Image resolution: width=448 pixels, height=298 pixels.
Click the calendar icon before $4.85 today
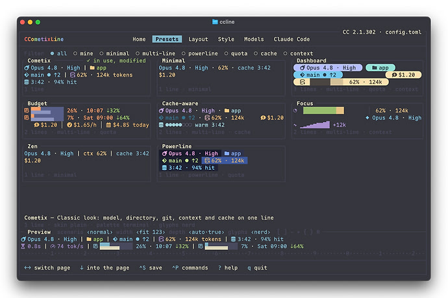click(x=108, y=125)
